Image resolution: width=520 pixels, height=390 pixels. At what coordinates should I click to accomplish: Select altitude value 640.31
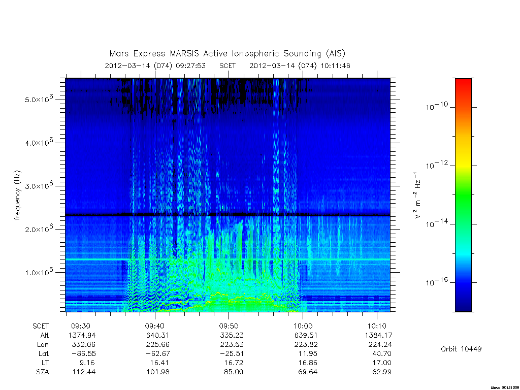[157, 335]
